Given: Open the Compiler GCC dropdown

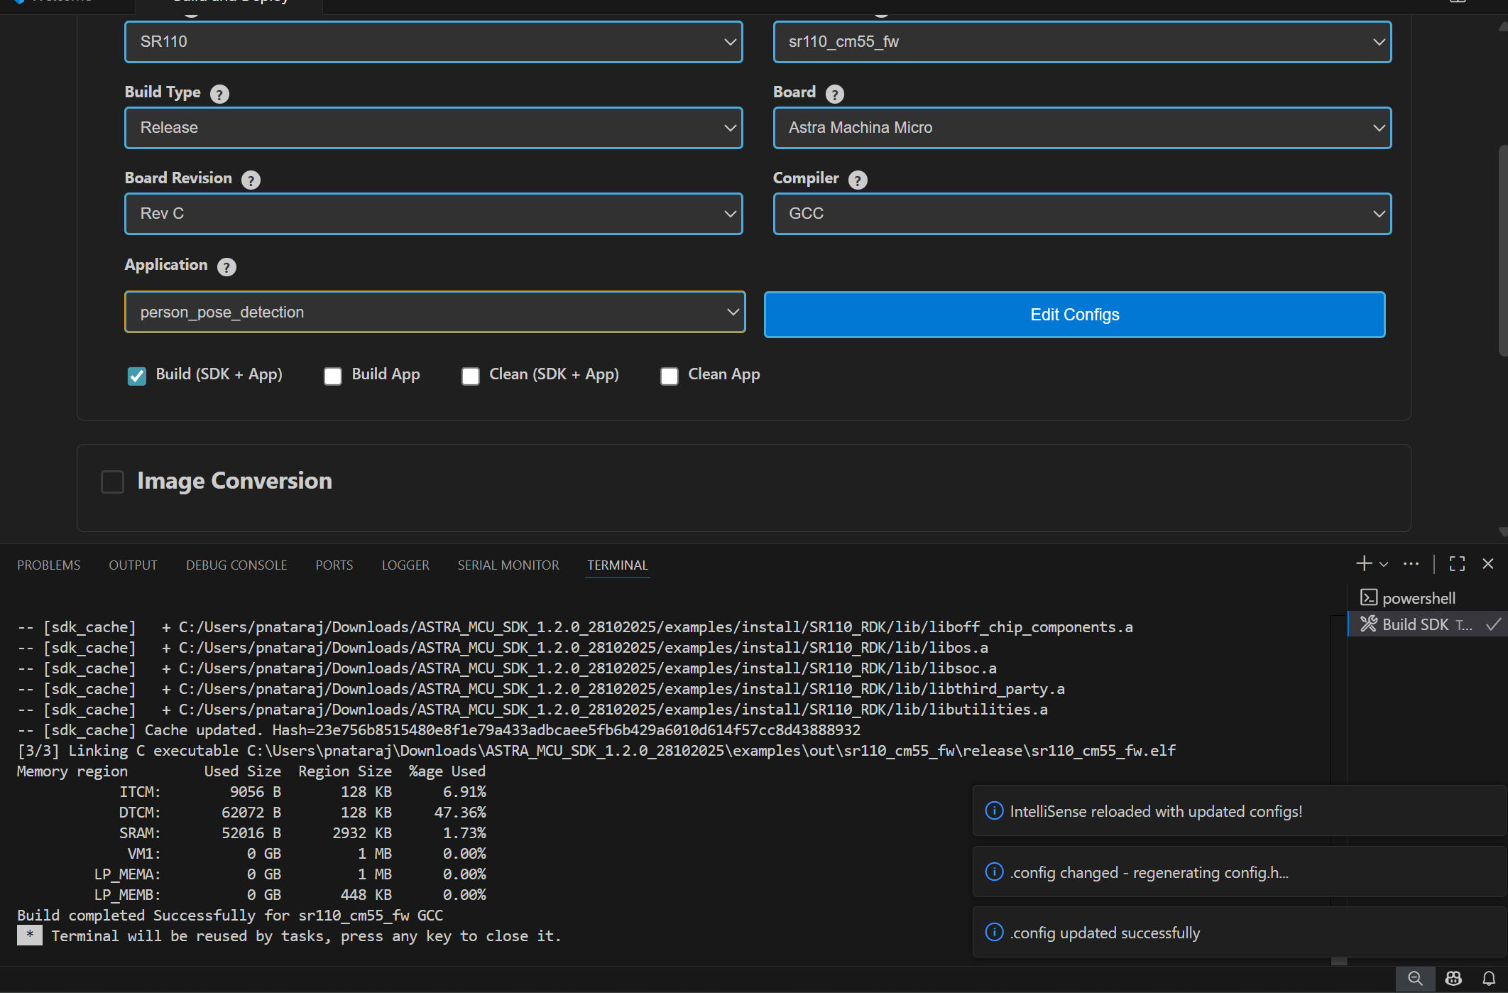Looking at the screenshot, I should (1081, 214).
